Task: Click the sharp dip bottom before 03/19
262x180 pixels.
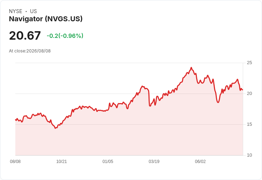Action: (150, 106)
